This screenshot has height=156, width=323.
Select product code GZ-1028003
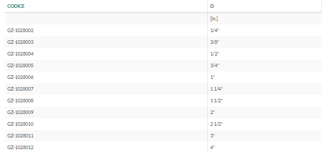tap(20, 42)
